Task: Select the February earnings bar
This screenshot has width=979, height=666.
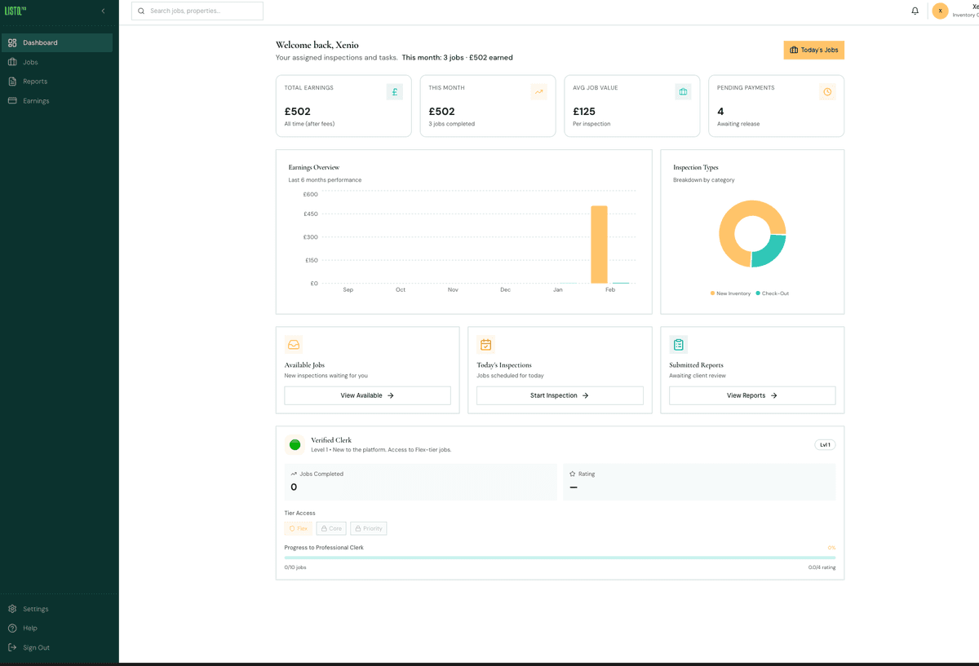Action: [x=600, y=245]
